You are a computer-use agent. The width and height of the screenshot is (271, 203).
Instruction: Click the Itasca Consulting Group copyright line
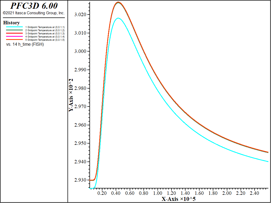(34, 13)
